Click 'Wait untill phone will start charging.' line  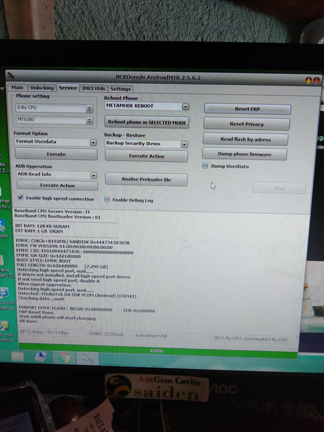click(x=58, y=318)
